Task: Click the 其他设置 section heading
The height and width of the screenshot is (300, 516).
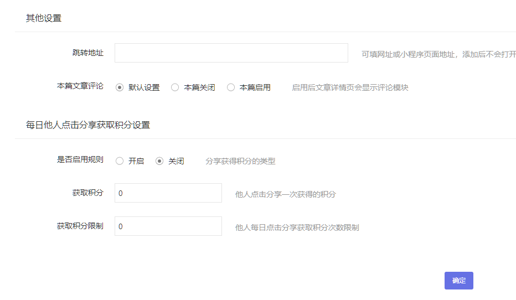Action: [x=44, y=18]
